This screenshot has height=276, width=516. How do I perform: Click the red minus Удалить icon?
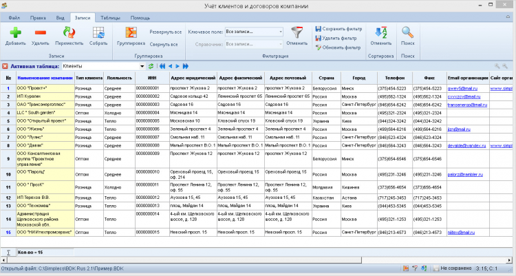click(x=41, y=32)
